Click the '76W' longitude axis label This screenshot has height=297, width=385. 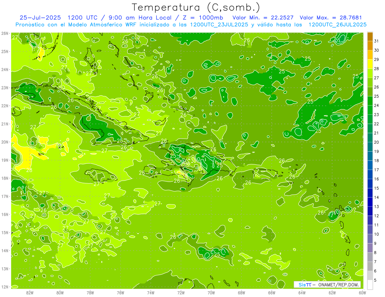pyautogui.click(x=120, y=293)
